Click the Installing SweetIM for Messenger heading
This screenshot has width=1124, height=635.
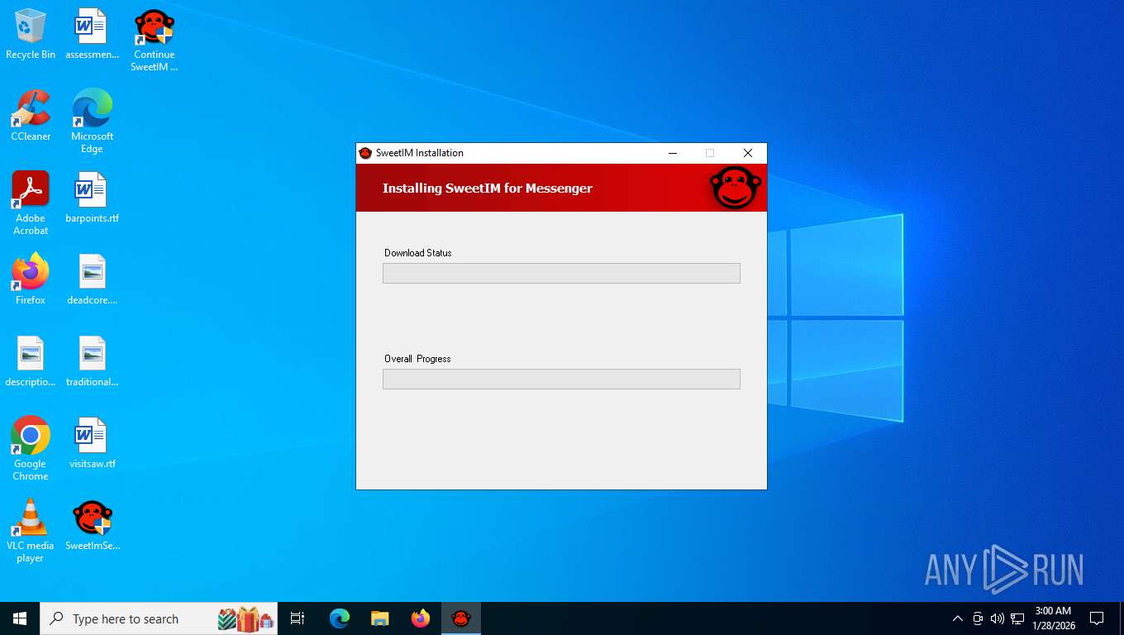click(488, 189)
